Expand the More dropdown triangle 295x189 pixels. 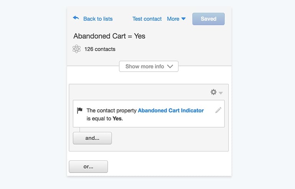[x=184, y=19]
